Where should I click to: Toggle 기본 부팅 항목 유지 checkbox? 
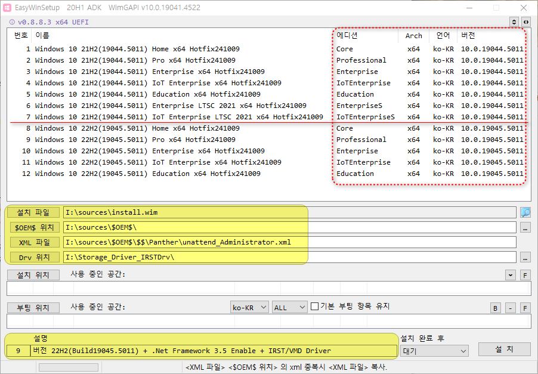point(314,306)
